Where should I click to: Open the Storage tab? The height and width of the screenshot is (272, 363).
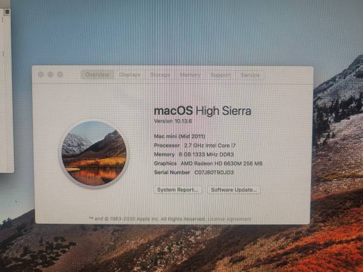coord(160,75)
